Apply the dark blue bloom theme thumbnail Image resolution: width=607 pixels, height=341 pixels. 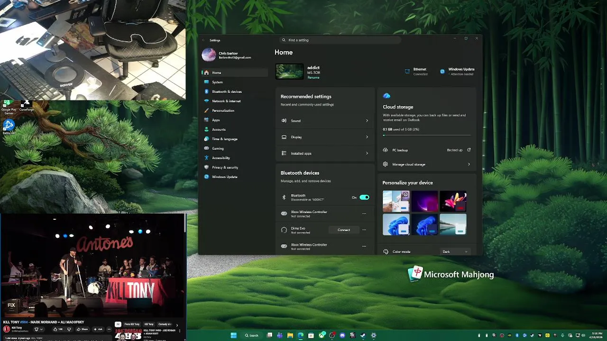coord(424,224)
